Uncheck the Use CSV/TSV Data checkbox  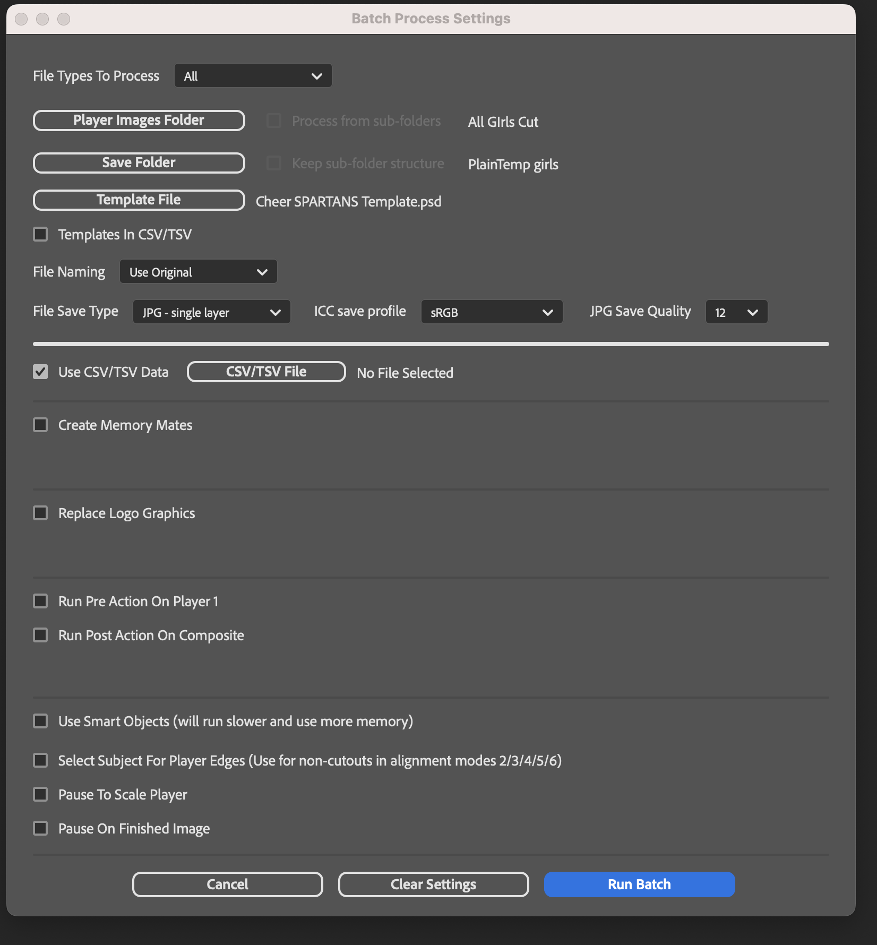40,372
